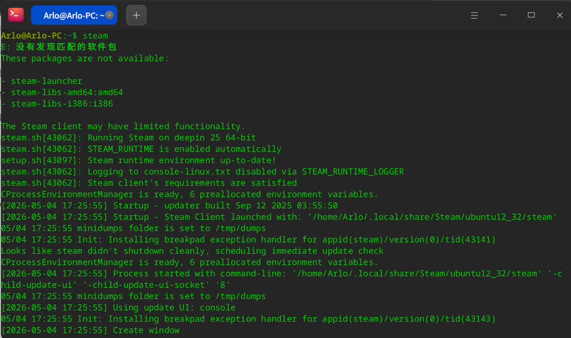Click breakpad handler line with tid(43141)

248,240
